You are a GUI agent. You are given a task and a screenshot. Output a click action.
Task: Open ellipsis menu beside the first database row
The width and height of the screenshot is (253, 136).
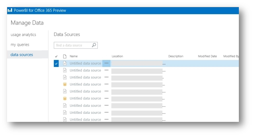pos(106,84)
